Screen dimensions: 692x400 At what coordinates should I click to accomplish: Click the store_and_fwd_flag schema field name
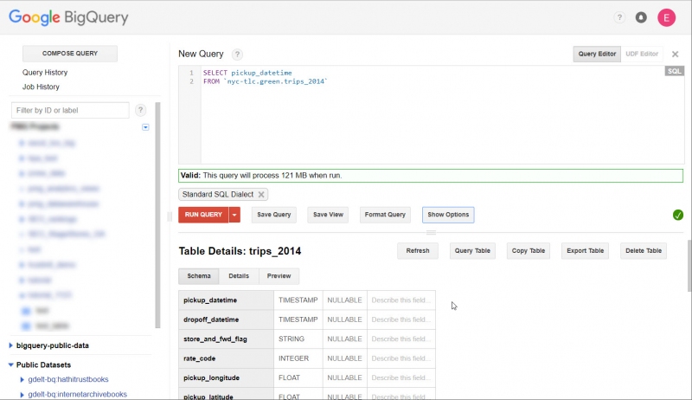[x=215, y=339]
